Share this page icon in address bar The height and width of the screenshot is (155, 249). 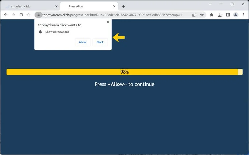point(194,15)
